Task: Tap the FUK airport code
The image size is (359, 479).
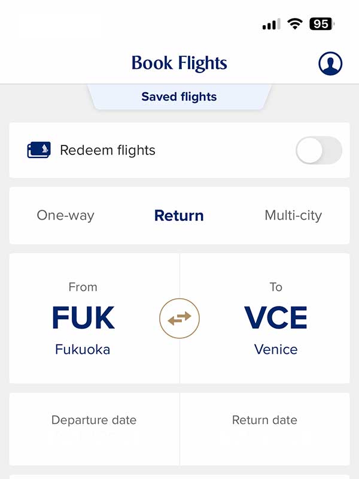Action: (x=83, y=317)
